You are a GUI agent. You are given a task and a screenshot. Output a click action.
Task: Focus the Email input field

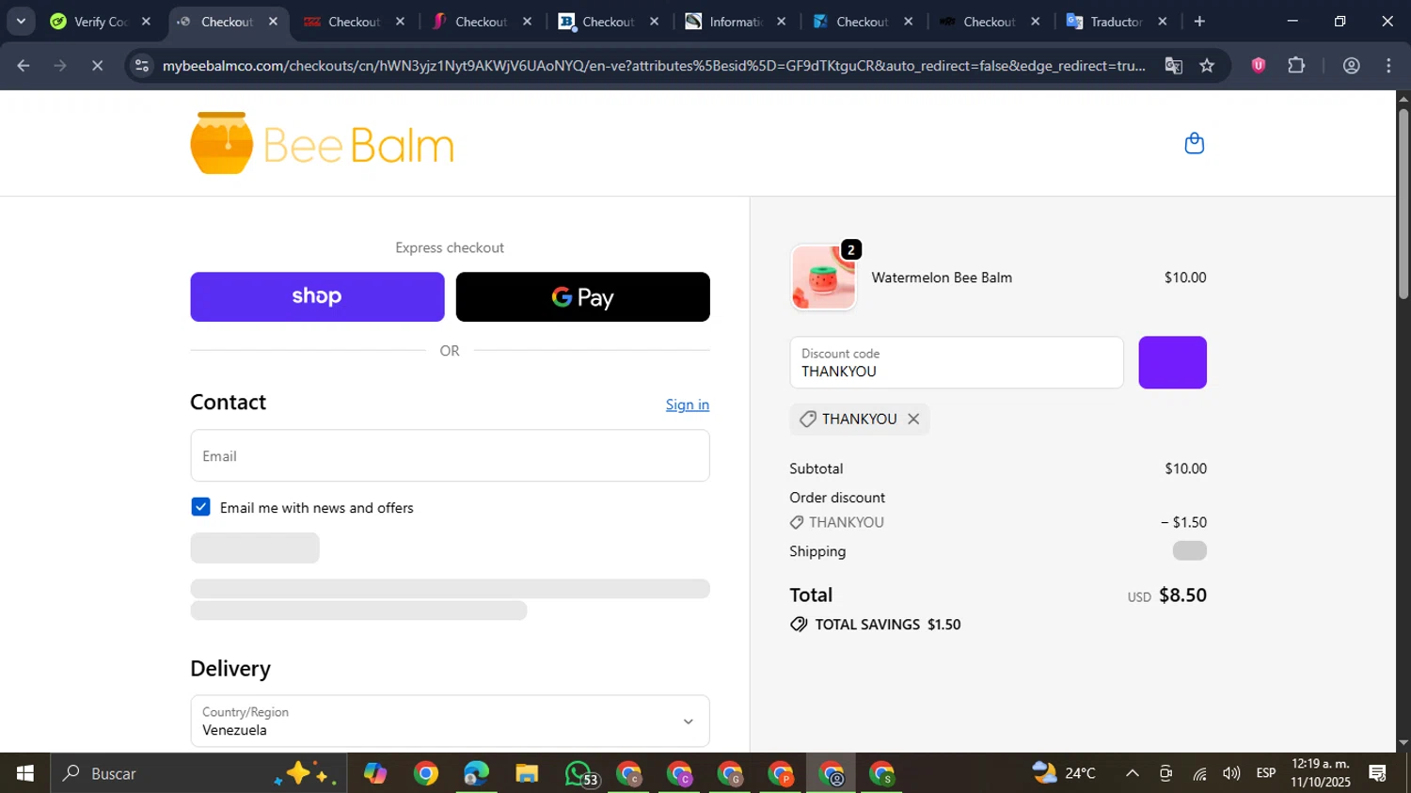point(450,455)
